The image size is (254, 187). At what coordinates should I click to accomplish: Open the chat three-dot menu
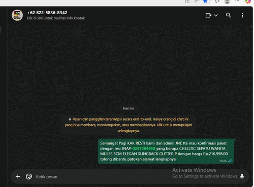(242, 15)
